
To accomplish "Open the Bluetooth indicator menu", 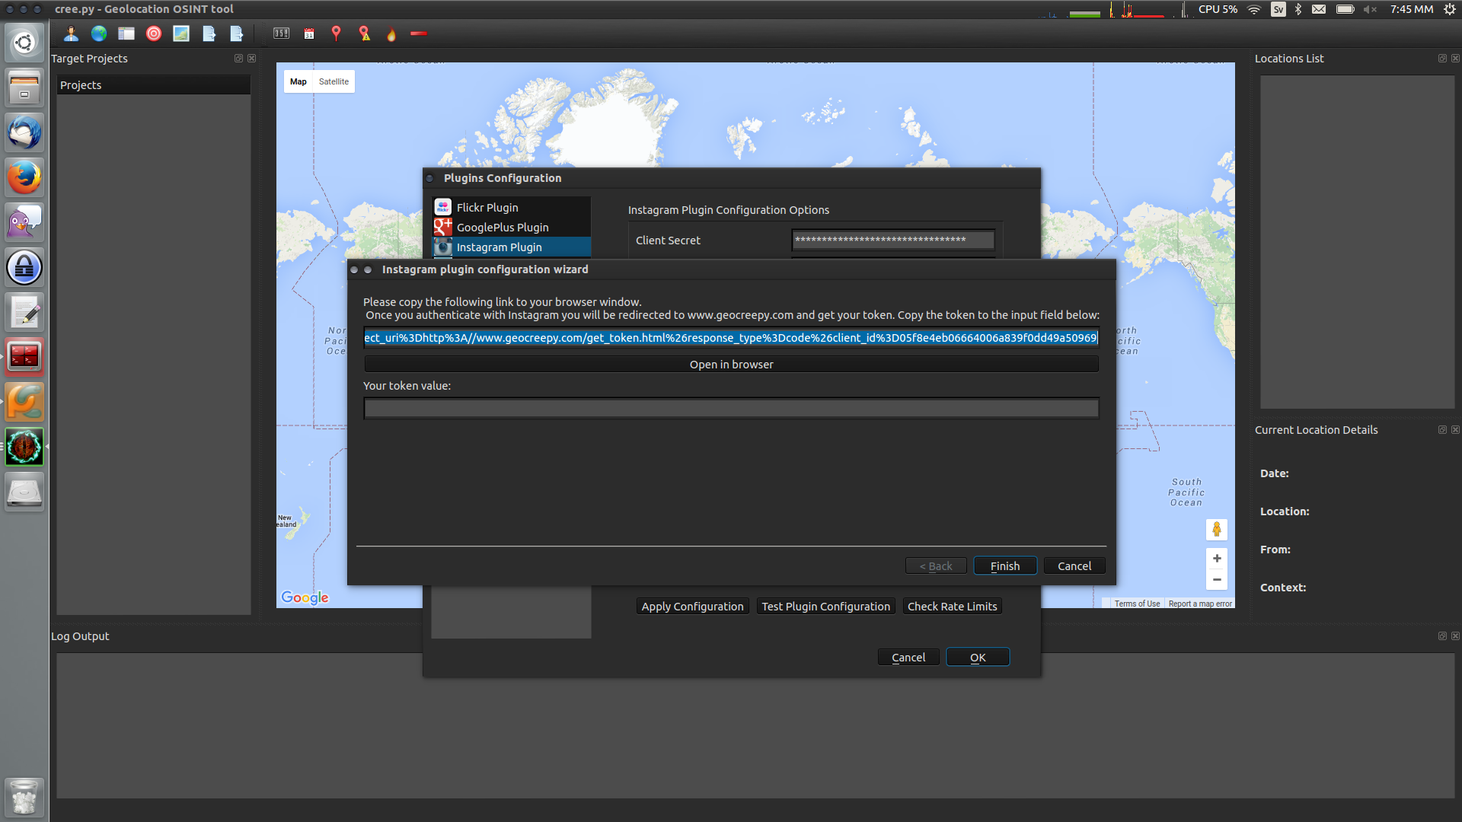I will [x=1298, y=9].
